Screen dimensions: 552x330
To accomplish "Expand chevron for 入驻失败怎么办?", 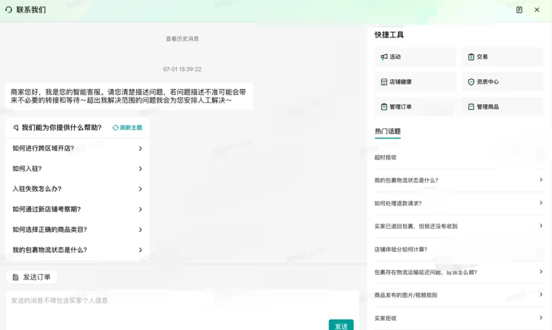I will pyautogui.click(x=140, y=189).
